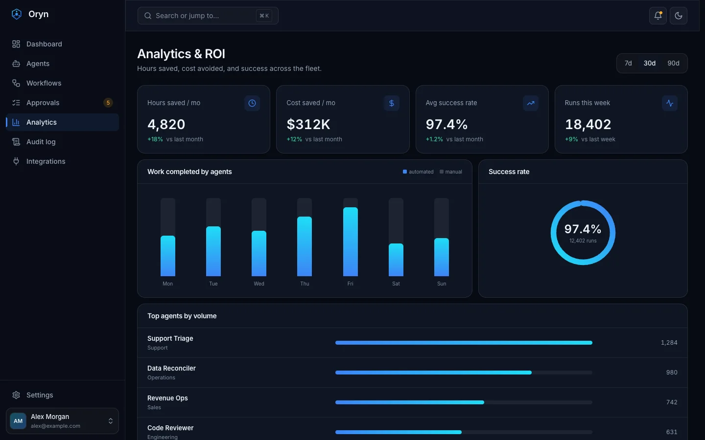The height and width of the screenshot is (440, 705).
Task: Open the Audit log icon
Action: (x=16, y=142)
